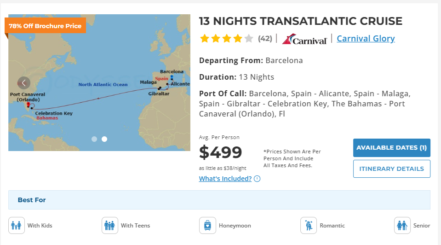Click the Romantic couple icon

(309, 226)
